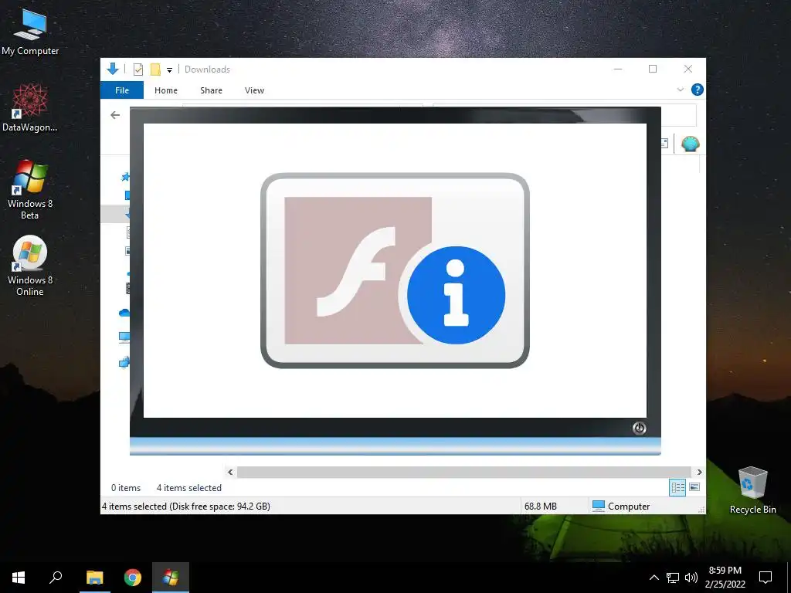Click OneDrive cloud icon in navigation pane
This screenshot has height=593, width=791.
point(124,313)
